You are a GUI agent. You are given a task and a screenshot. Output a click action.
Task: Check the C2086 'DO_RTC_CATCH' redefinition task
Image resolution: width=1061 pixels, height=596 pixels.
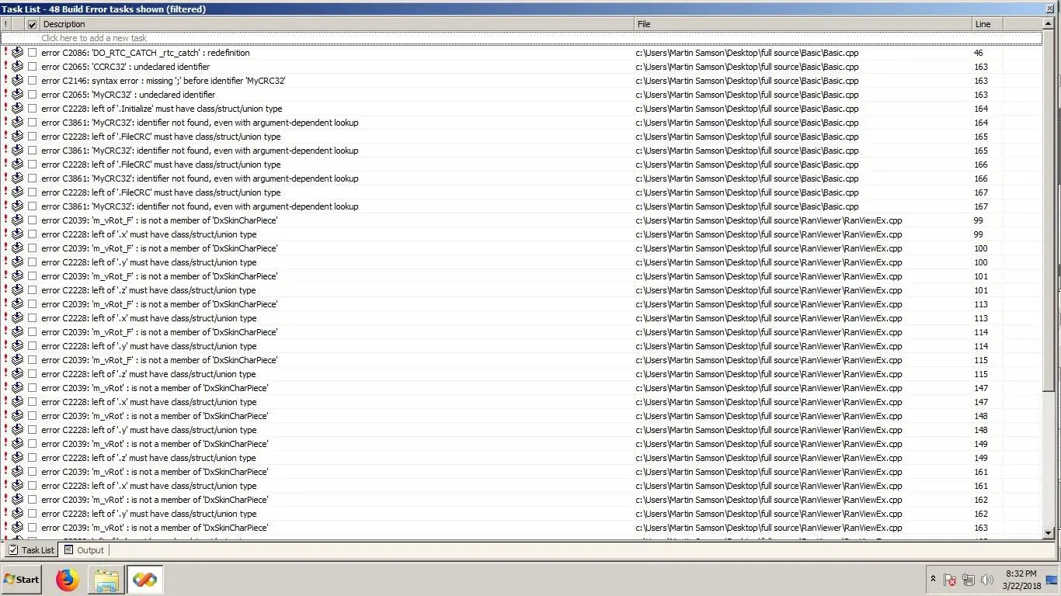[32, 53]
